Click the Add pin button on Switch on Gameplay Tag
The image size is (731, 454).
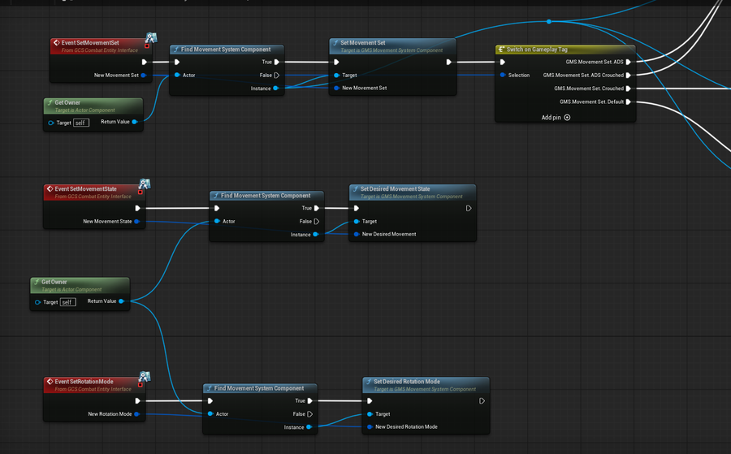(556, 118)
